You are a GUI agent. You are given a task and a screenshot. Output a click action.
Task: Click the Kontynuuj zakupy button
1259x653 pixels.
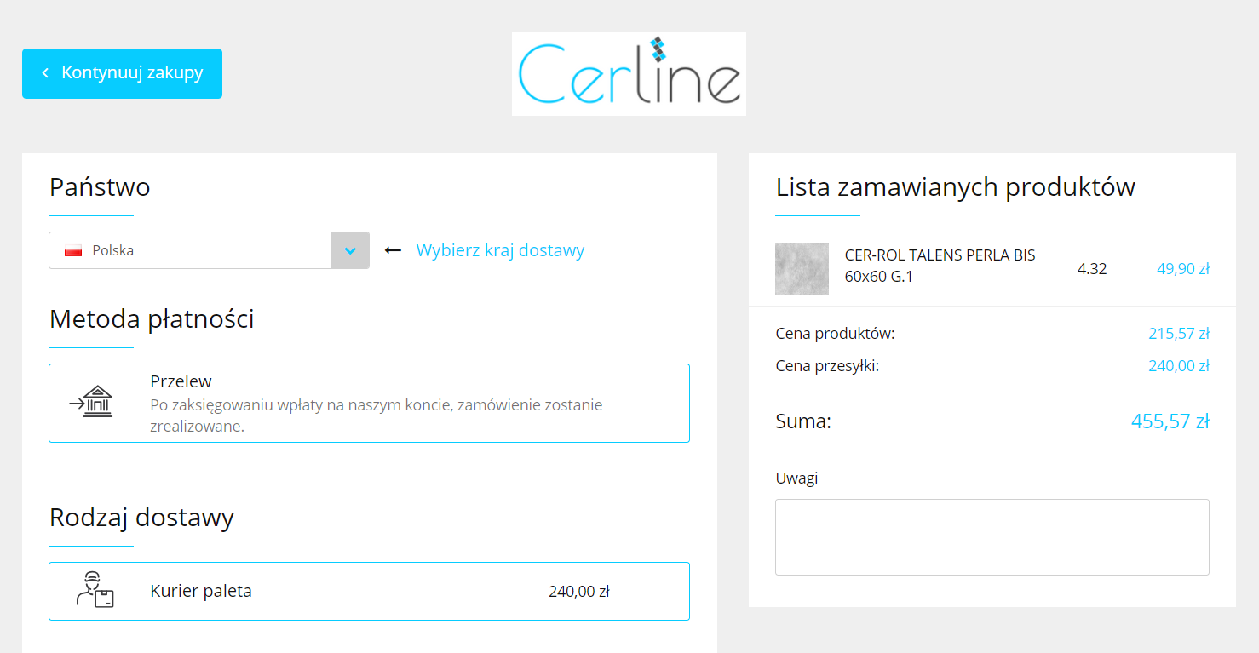(122, 73)
